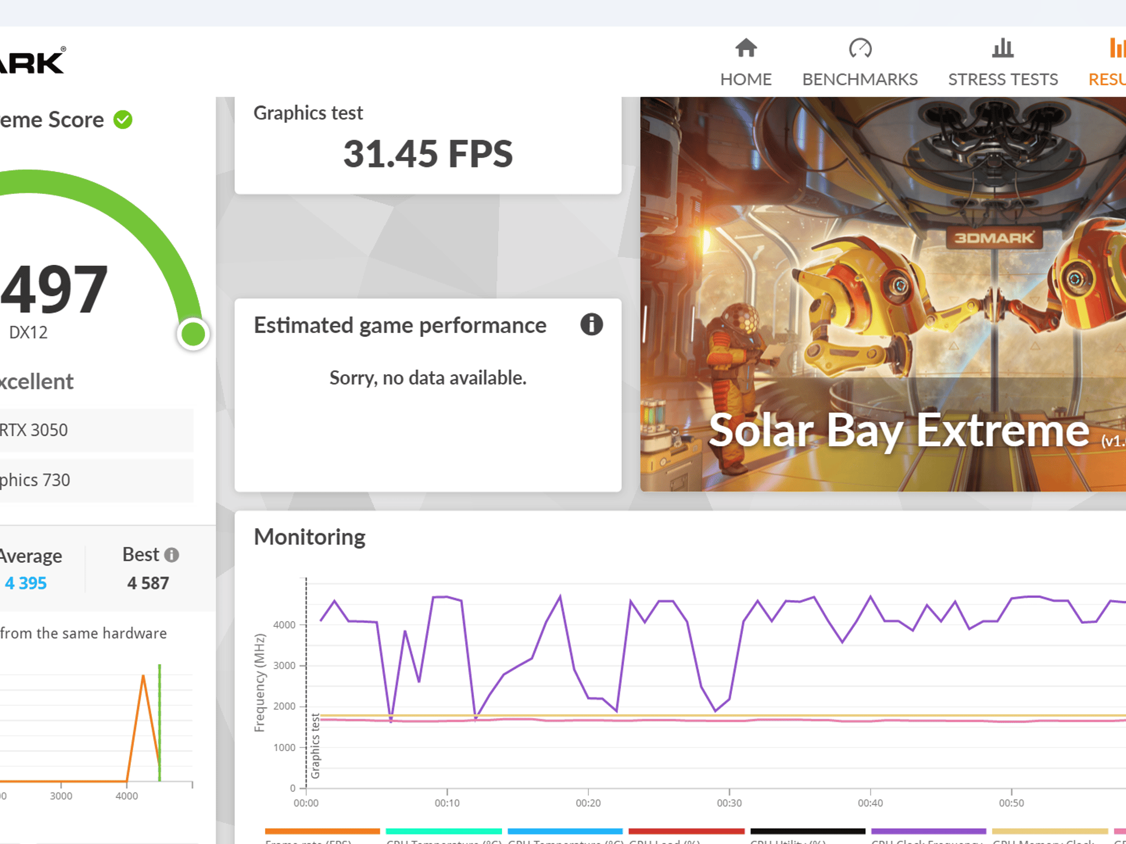The height and width of the screenshot is (844, 1126).
Task: Click the Estimated game performance info icon
Action: [x=592, y=325]
